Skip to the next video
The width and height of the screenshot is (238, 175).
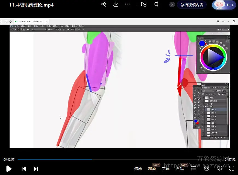36,169
